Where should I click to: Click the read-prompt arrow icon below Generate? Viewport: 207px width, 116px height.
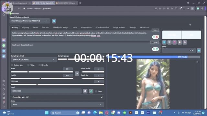164,42
